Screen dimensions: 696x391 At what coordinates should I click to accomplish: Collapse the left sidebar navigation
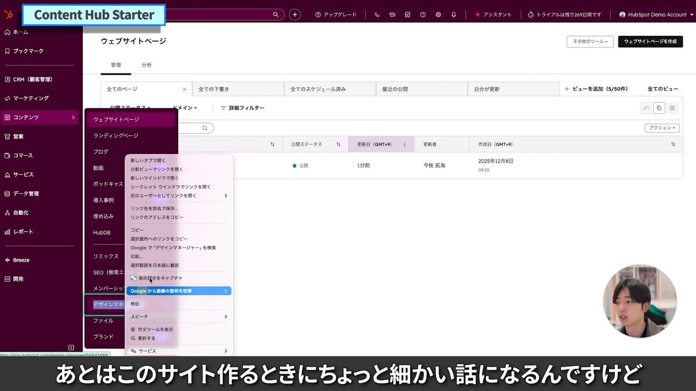[71, 348]
